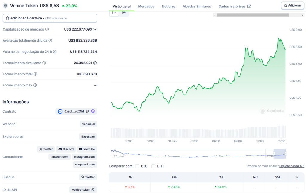Screen dimensions: 306x193
Task: Click the purple diamond icon by contract
Action: (x=93, y=111)
